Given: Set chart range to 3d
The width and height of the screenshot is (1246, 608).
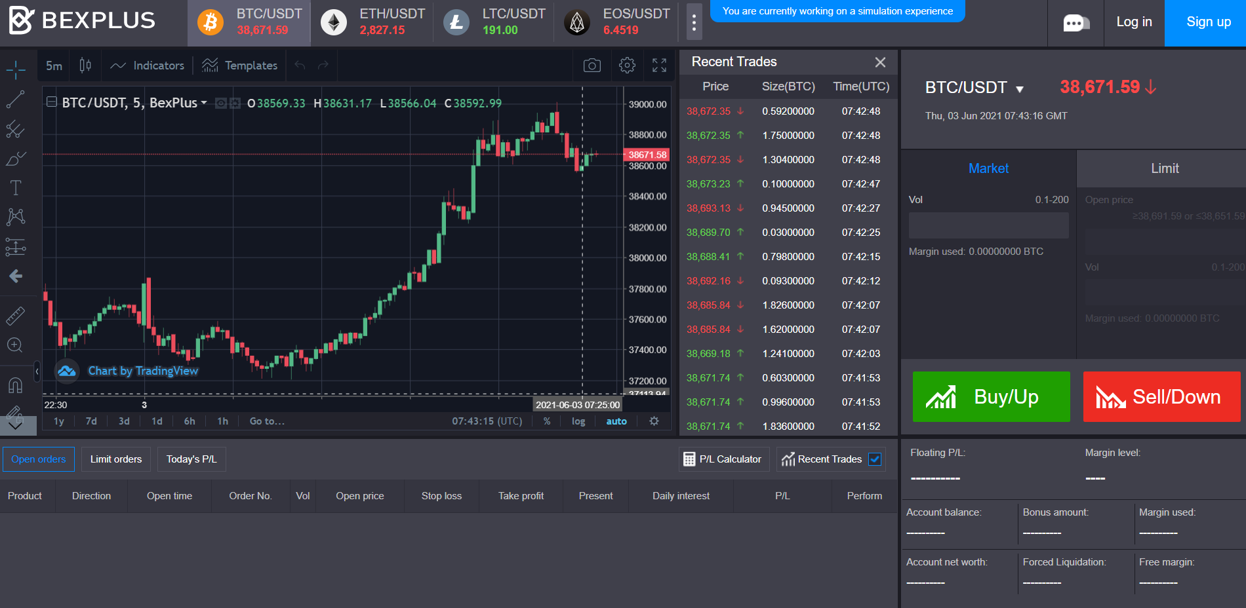Looking at the screenshot, I should (x=124, y=421).
